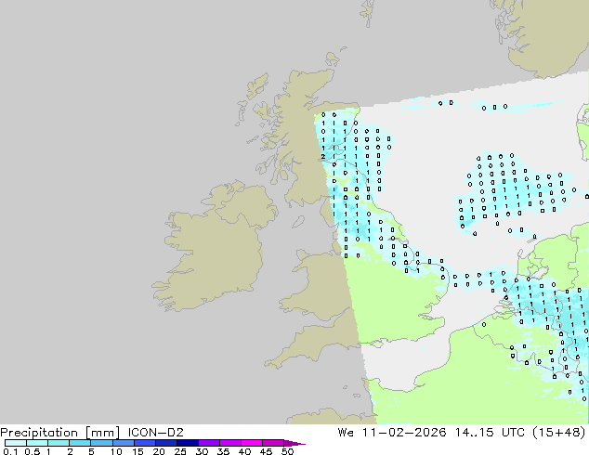Viewport: 589px width, 455px height.
Task: Pick the 15–20 mm blue legend swatch
Action: click(145, 443)
